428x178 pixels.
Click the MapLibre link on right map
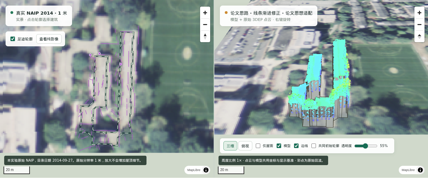pyautogui.click(x=408, y=170)
